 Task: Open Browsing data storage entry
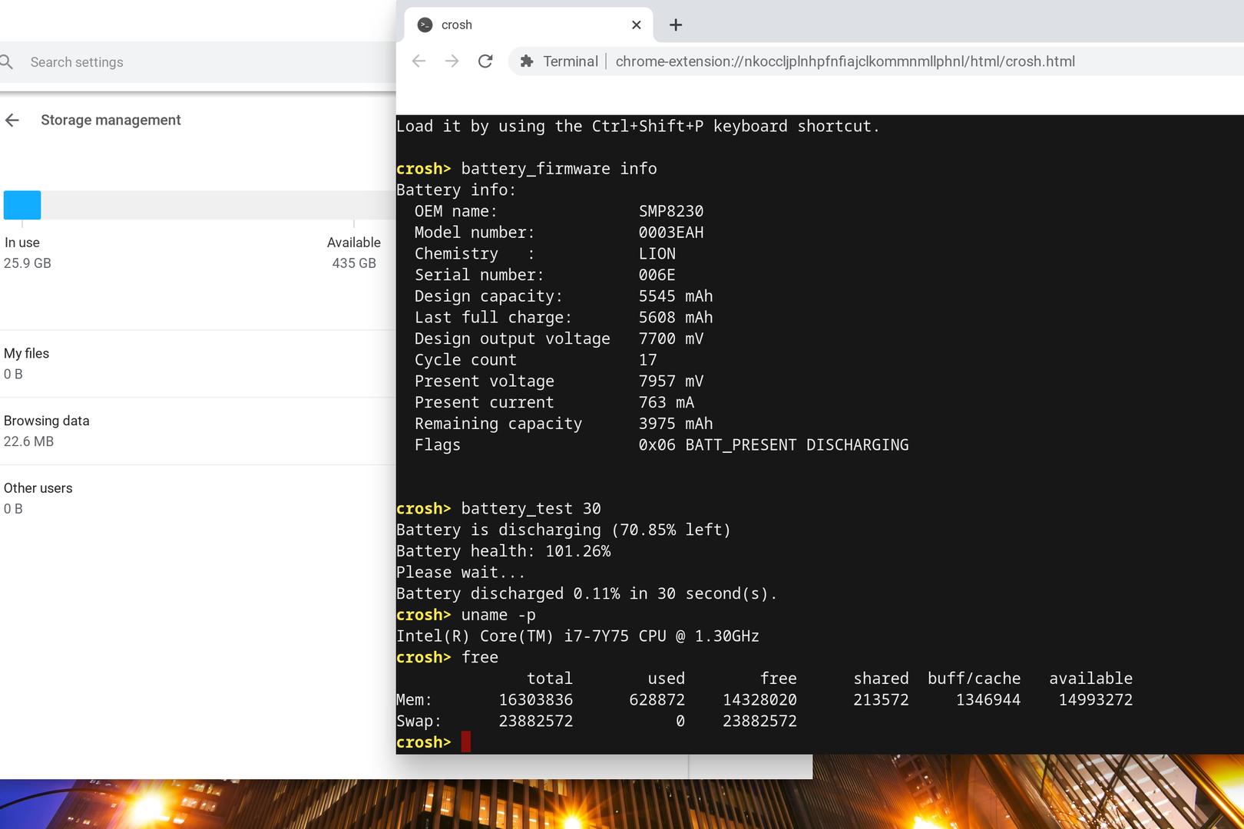pos(198,431)
